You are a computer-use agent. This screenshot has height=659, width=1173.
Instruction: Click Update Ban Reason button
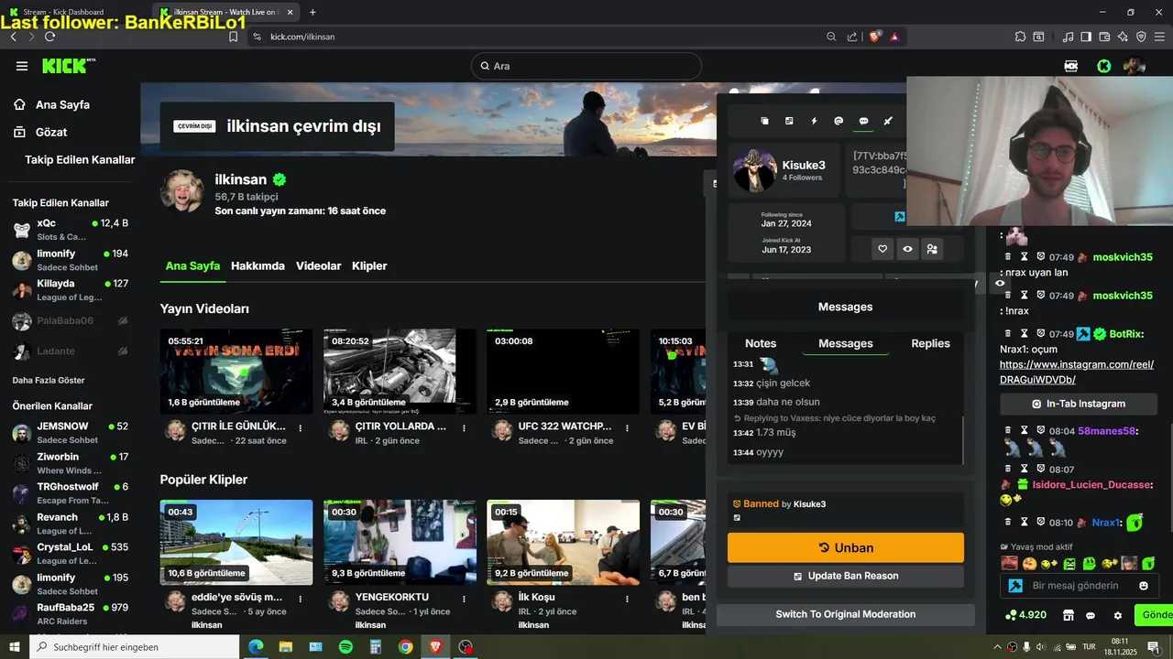[846, 576]
